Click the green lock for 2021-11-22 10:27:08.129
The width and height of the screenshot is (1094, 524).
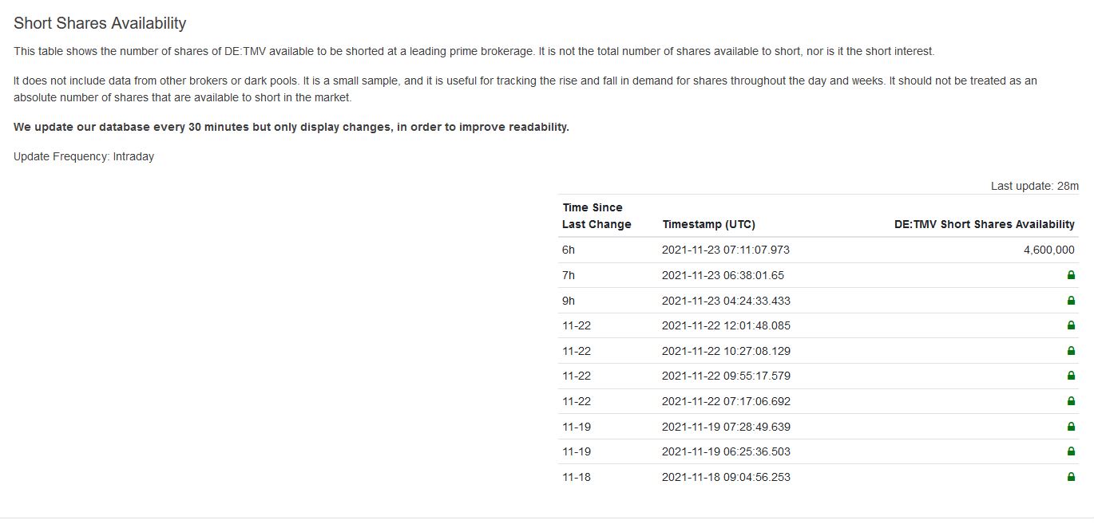tap(1071, 351)
